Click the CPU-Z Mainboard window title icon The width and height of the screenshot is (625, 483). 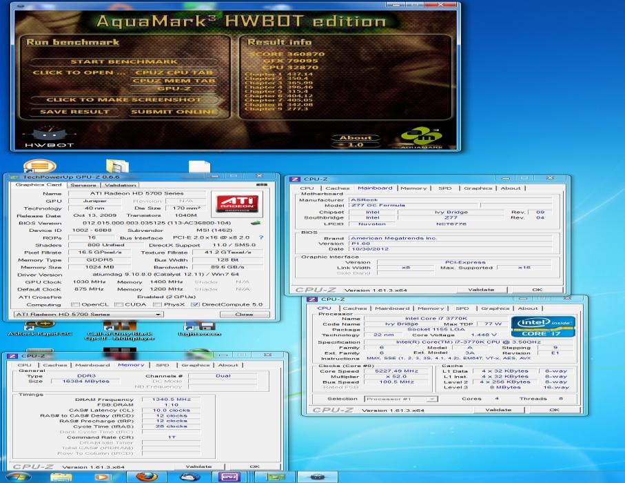pos(295,179)
